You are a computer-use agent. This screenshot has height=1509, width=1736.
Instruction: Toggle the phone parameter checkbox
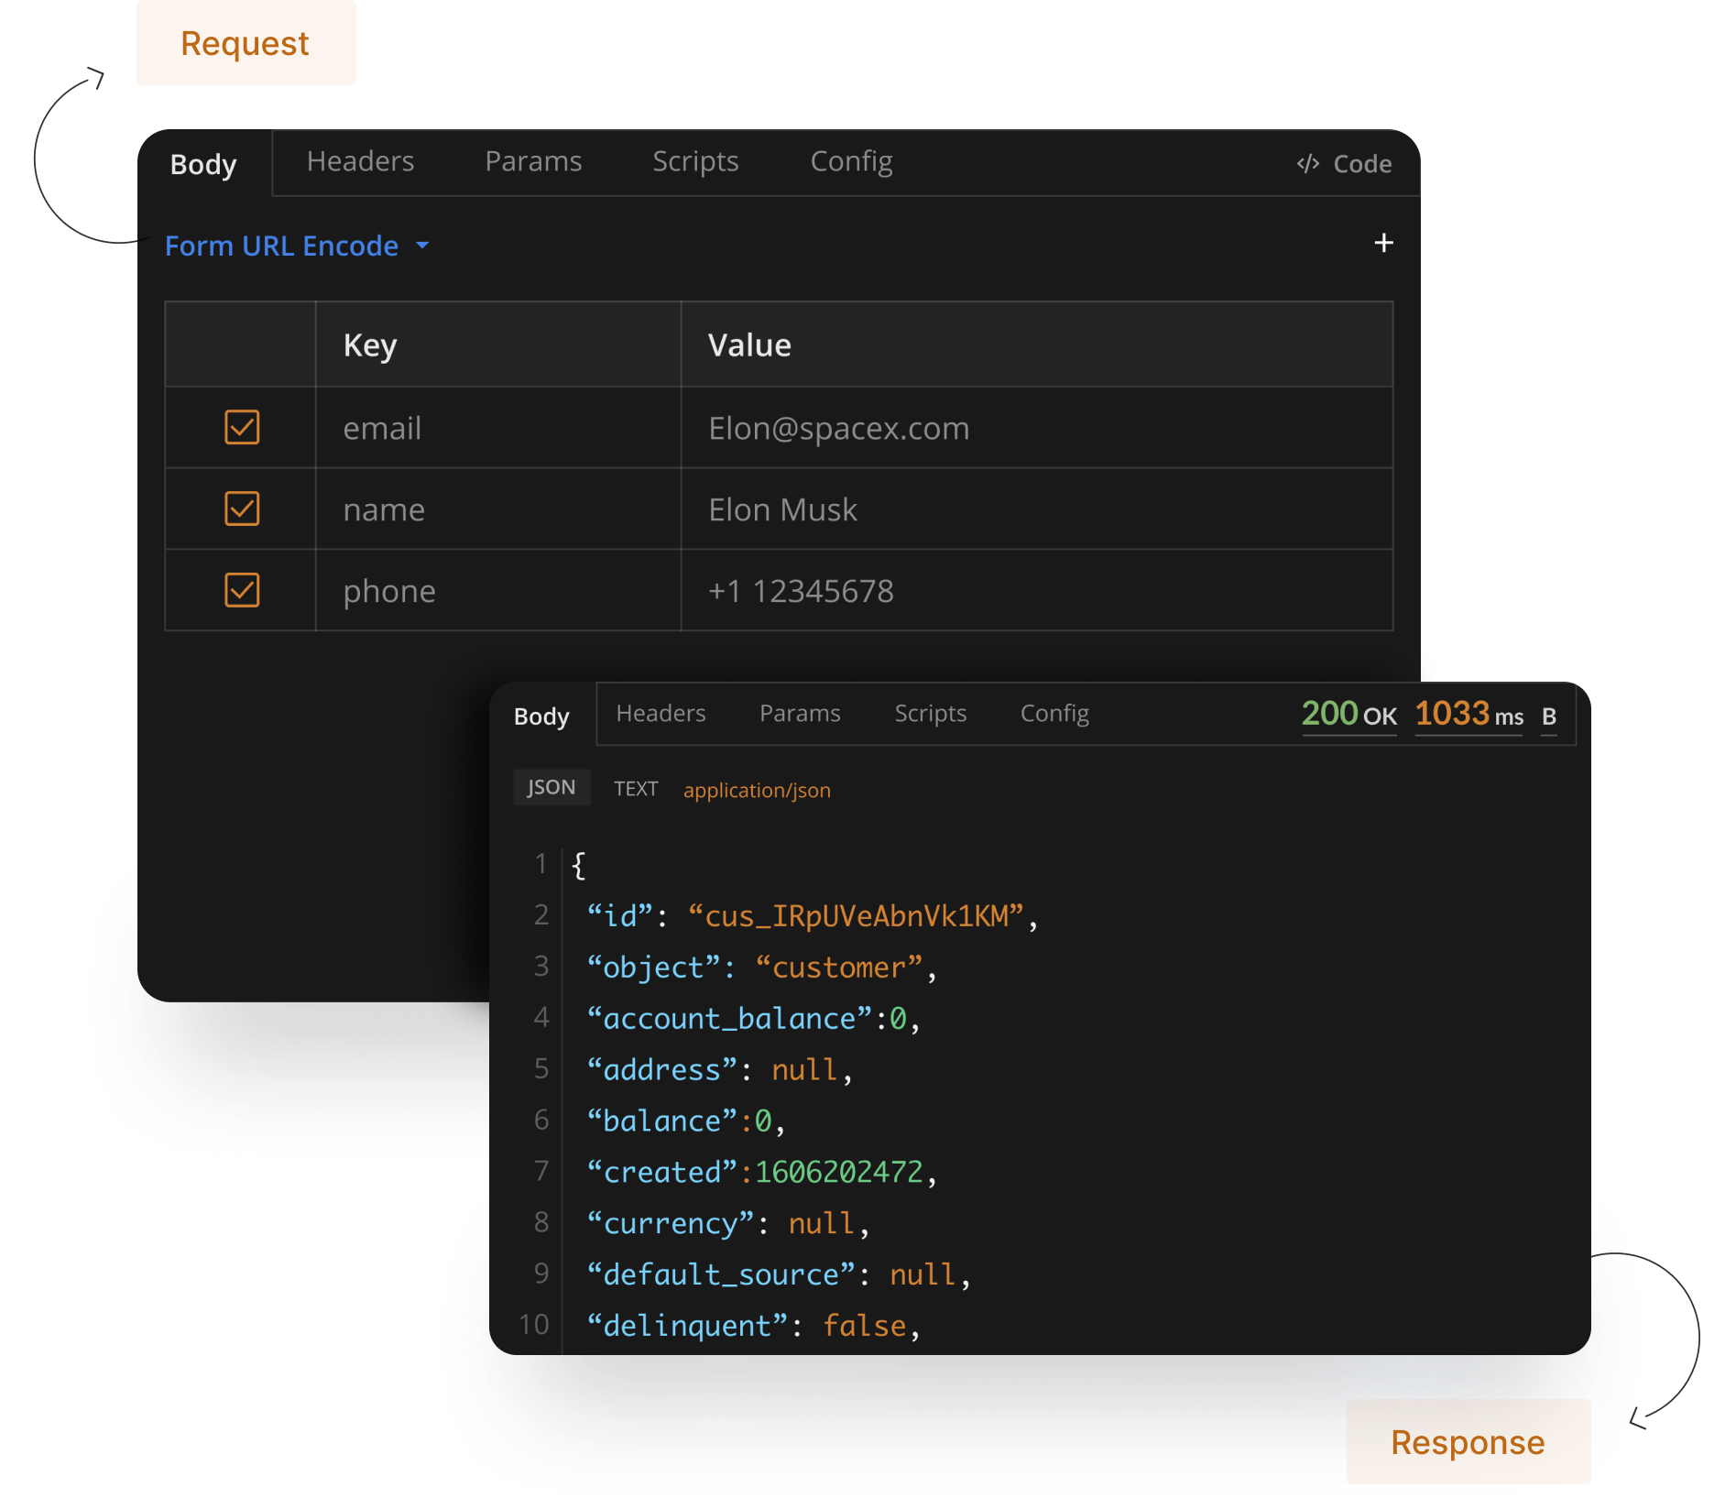240,590
